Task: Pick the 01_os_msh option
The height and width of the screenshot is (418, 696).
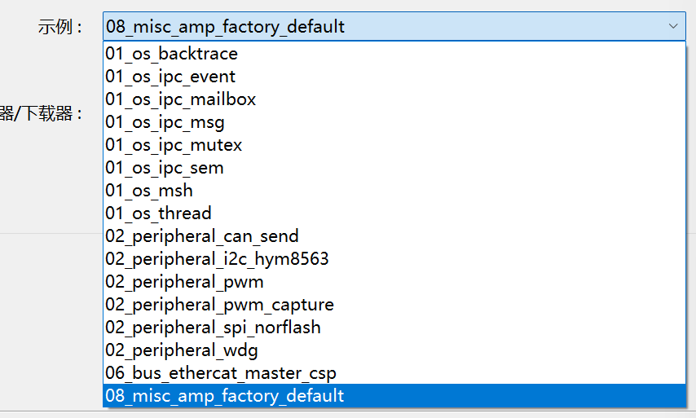Action: 149,191
